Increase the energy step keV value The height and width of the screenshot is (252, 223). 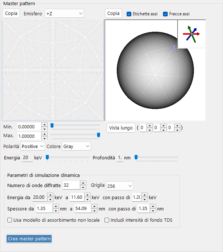click(x=145, y=195)
